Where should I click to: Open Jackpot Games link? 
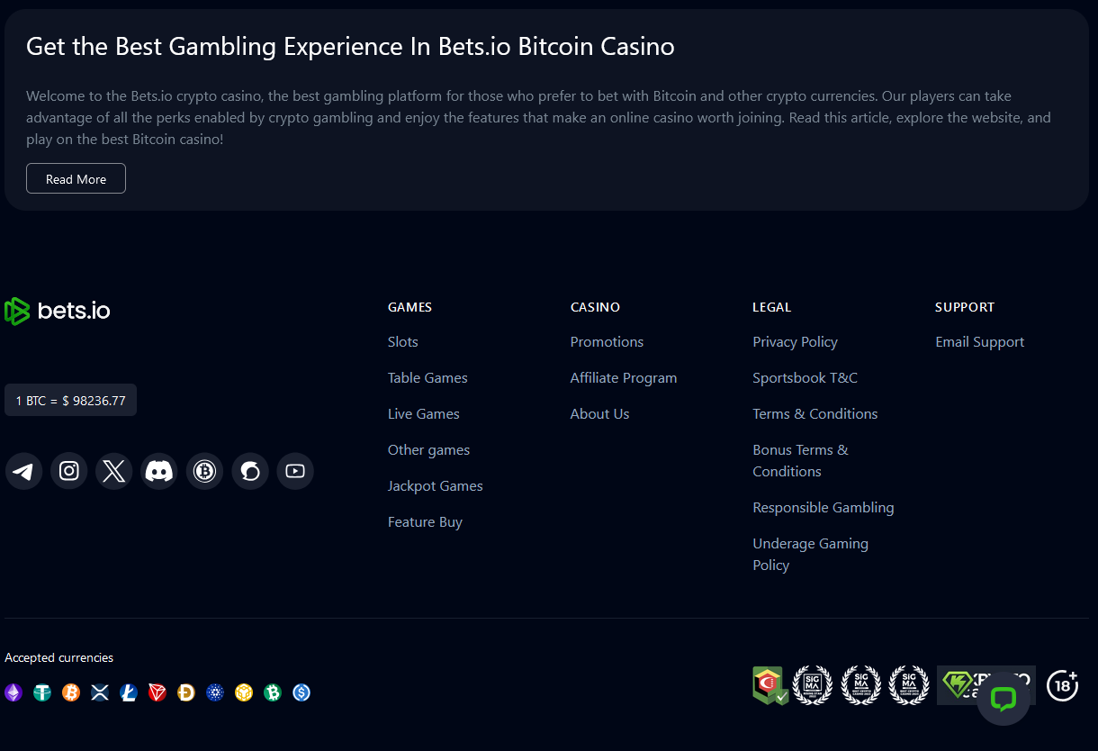pos(436,486)
